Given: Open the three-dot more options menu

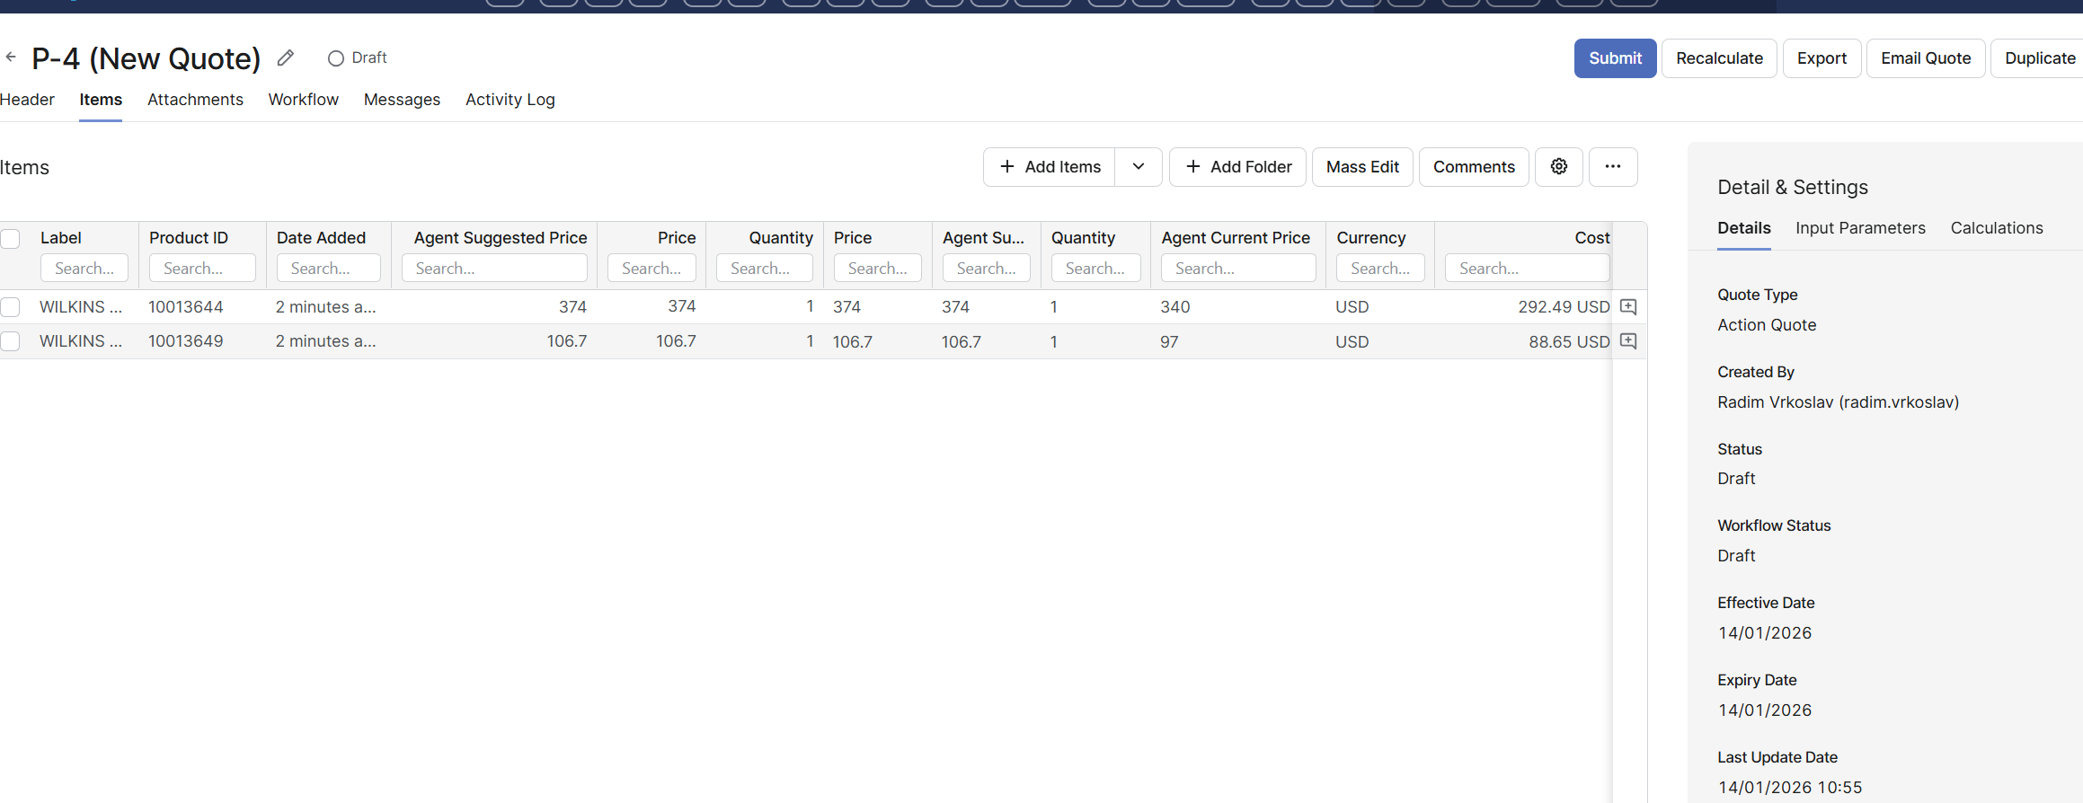Looking at the screenshot, I should [x=1612, y=167].
